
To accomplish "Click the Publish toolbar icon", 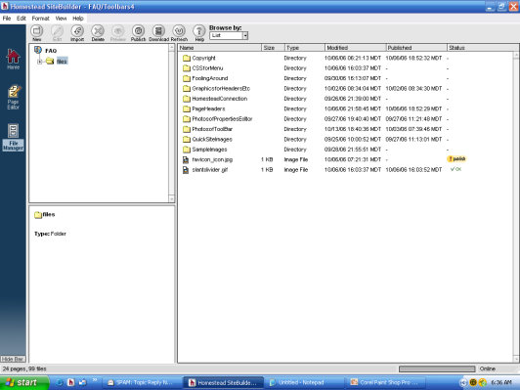I will [x=138, y=31].
